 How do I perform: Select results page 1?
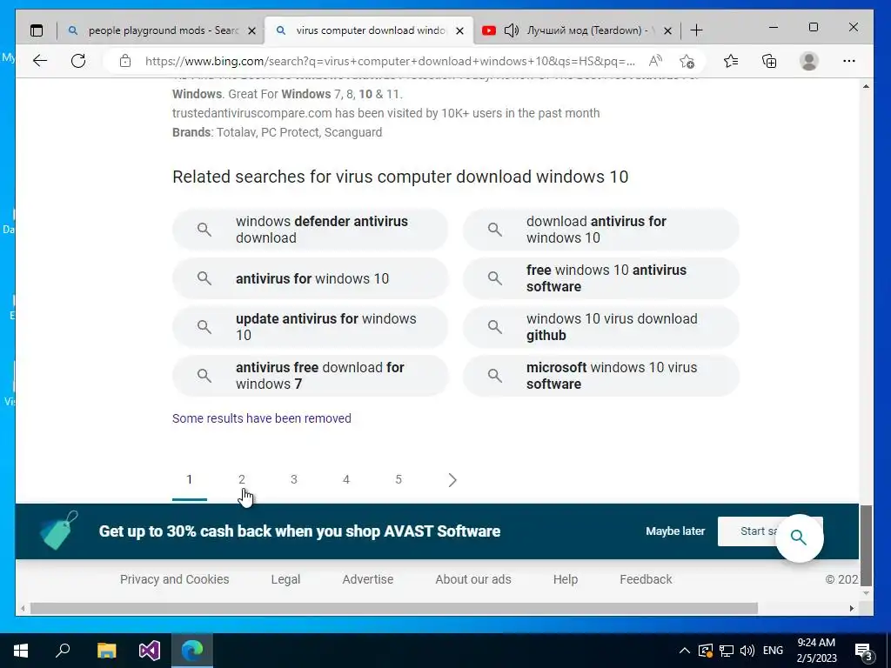point(189,480)
